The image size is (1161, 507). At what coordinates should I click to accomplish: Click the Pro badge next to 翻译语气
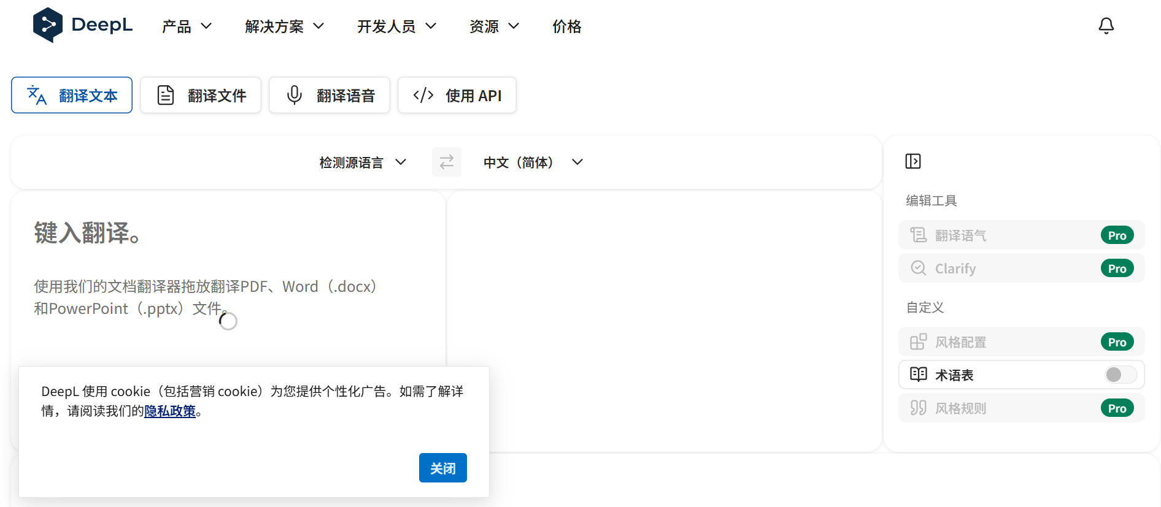click(1117, 235)
